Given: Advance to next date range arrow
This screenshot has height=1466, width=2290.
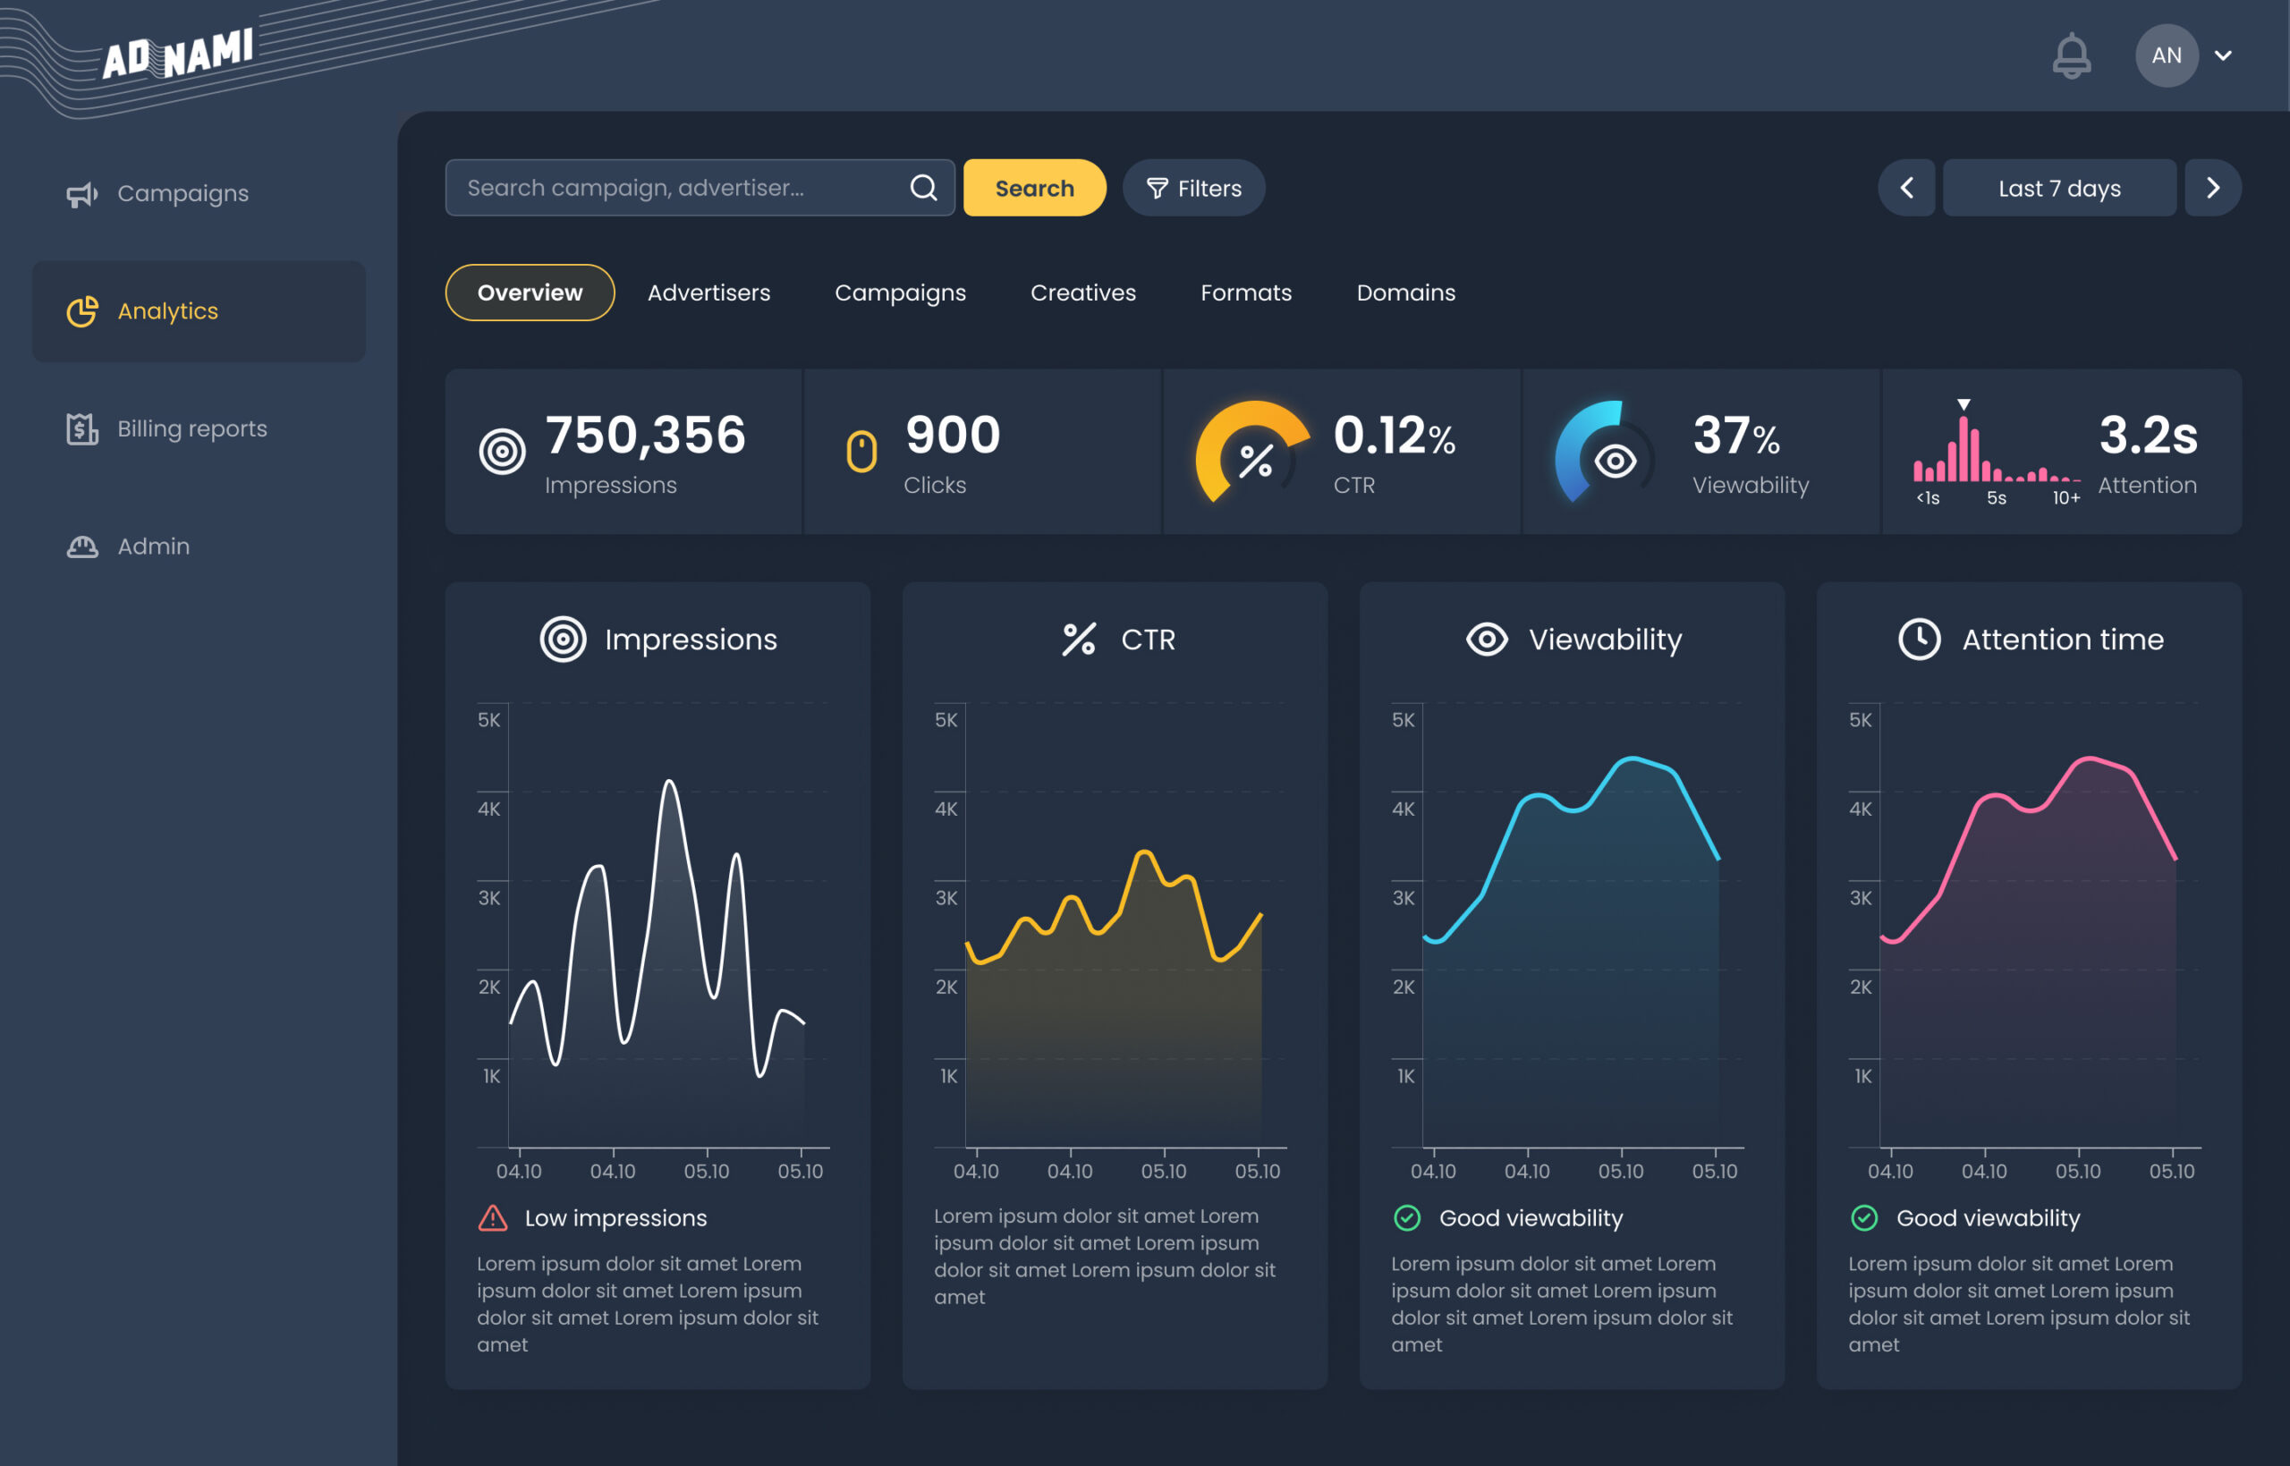Looking at the screenshot, I should 2213,188.
